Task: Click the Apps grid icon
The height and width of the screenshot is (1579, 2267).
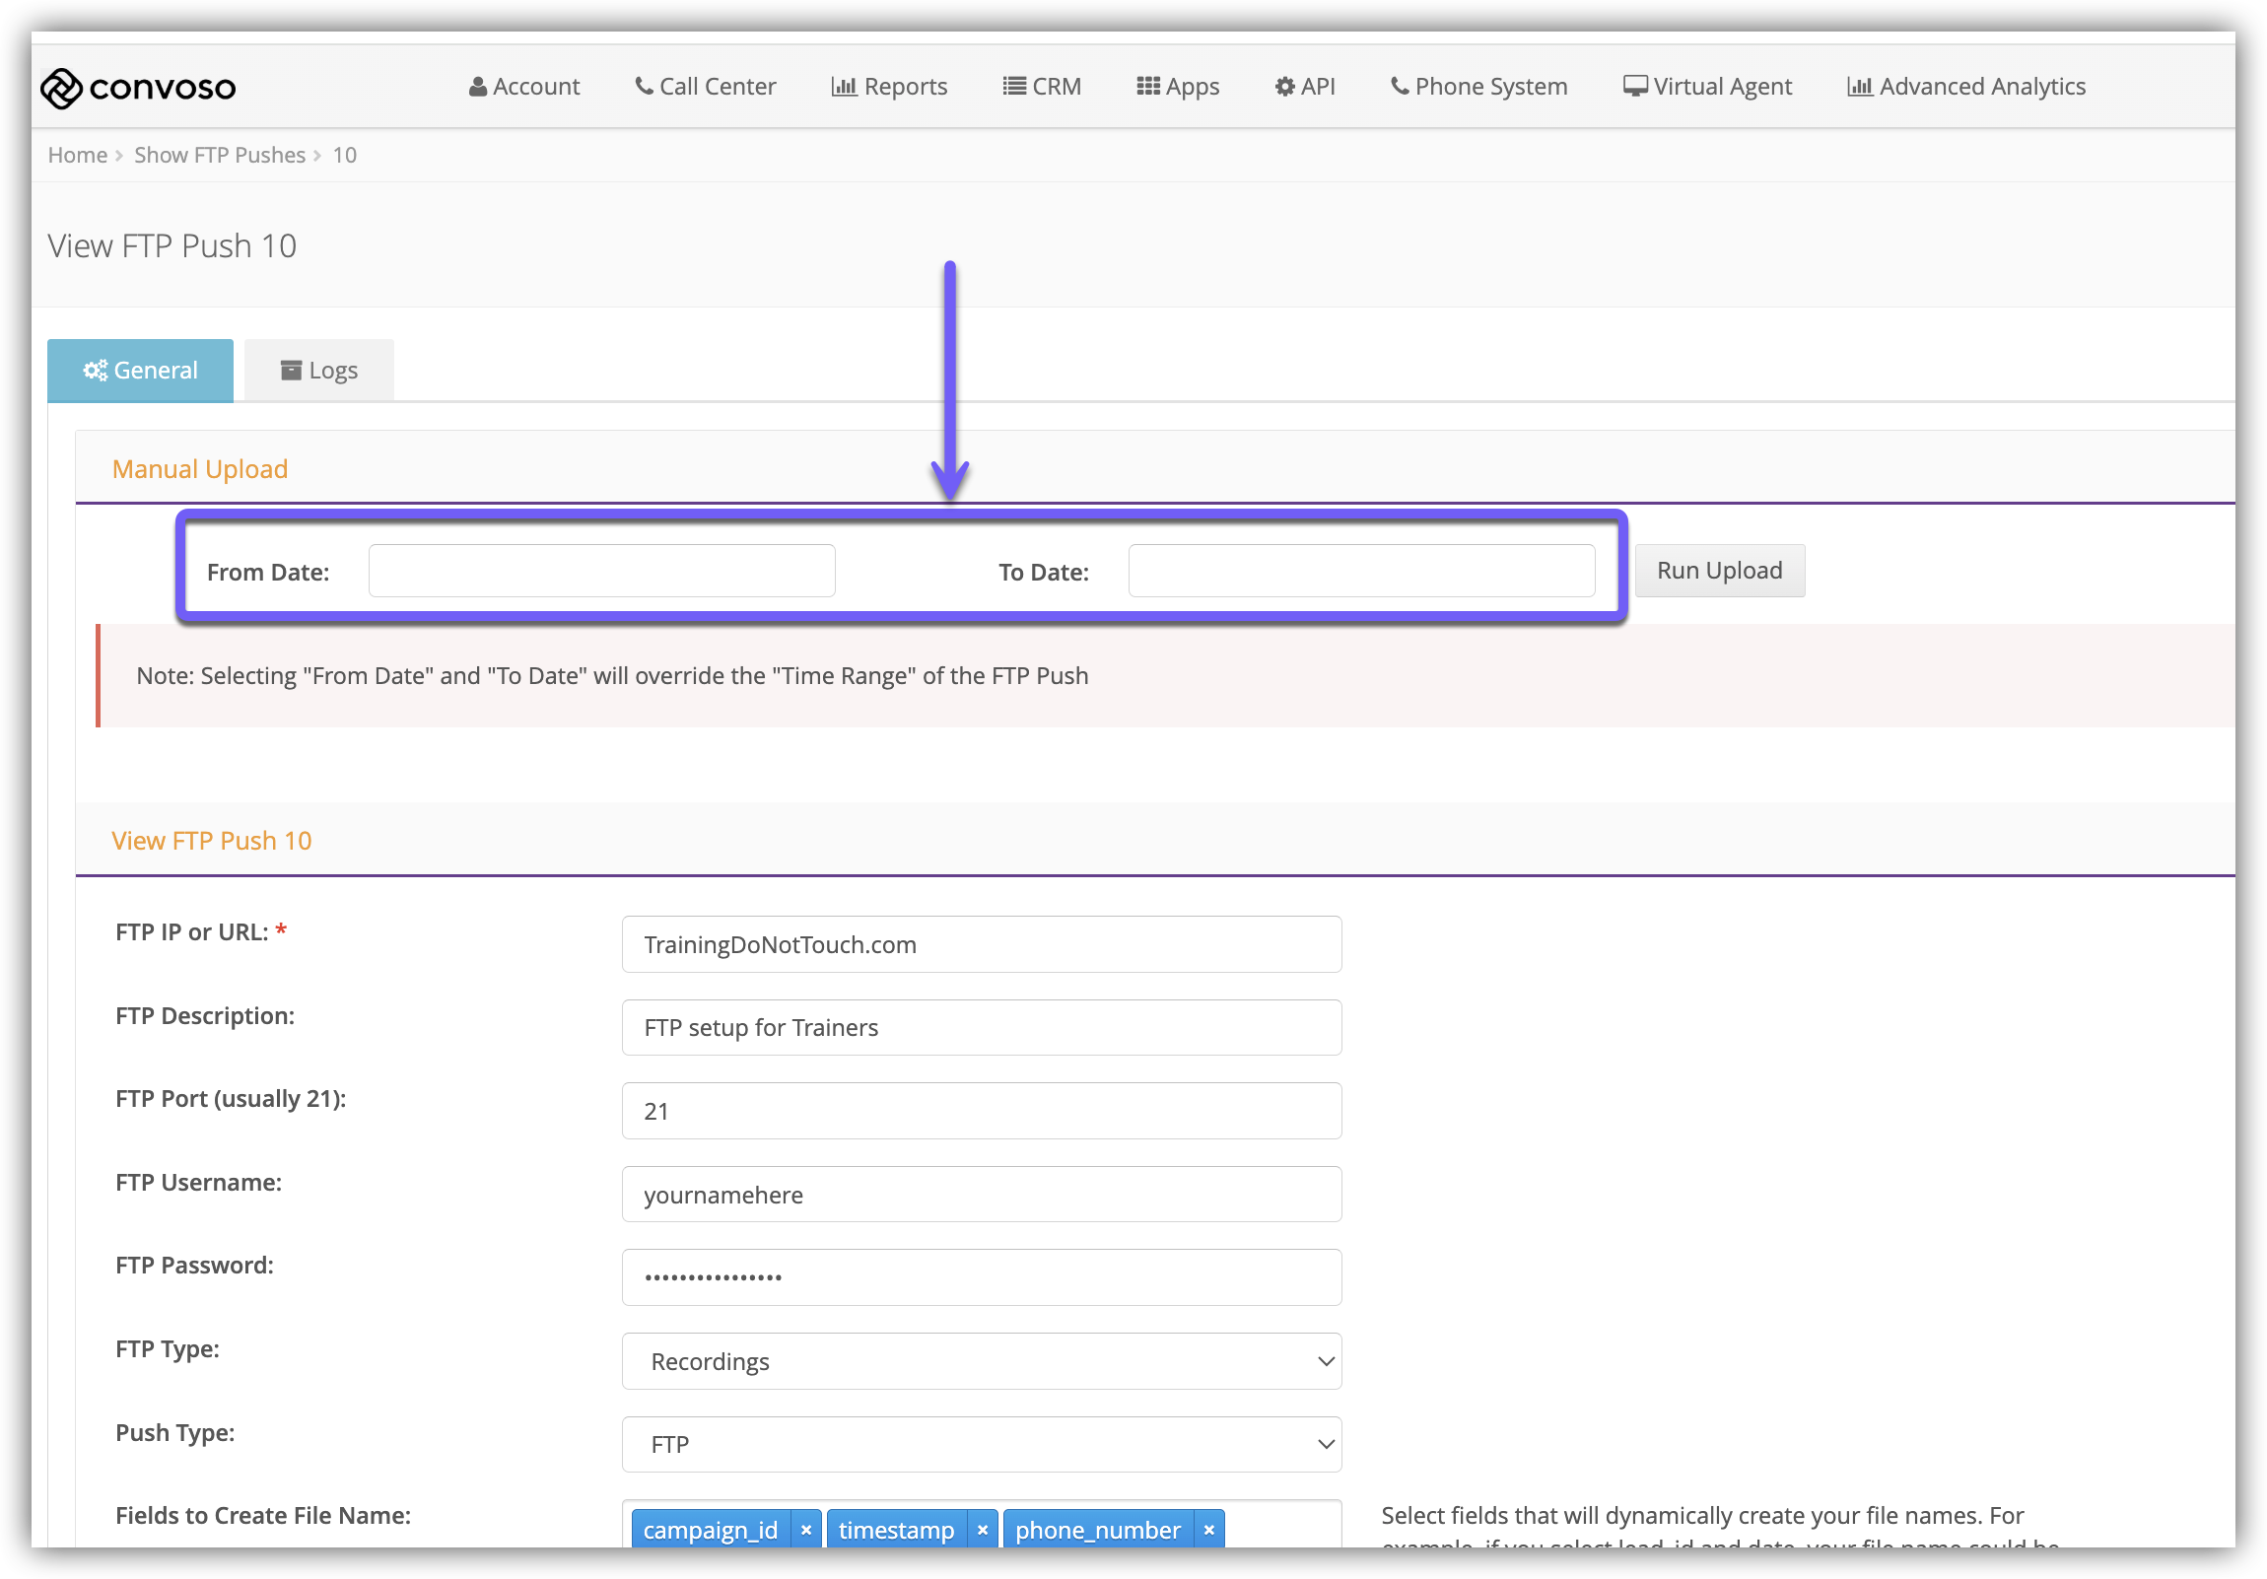Action: [1147, 87]
